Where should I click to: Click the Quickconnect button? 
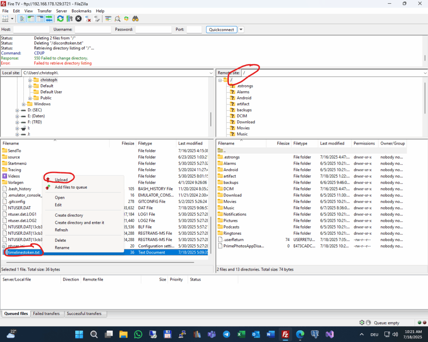pos(222,30)
